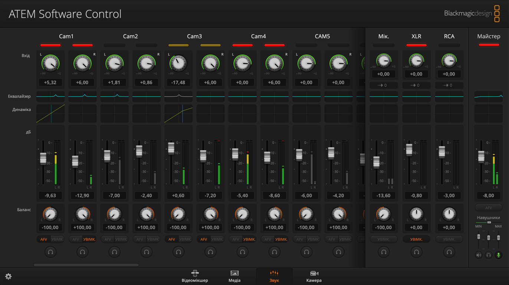Solo Cam1 left channel with headphone icon
Screen dimensions: 509x285
50,252
